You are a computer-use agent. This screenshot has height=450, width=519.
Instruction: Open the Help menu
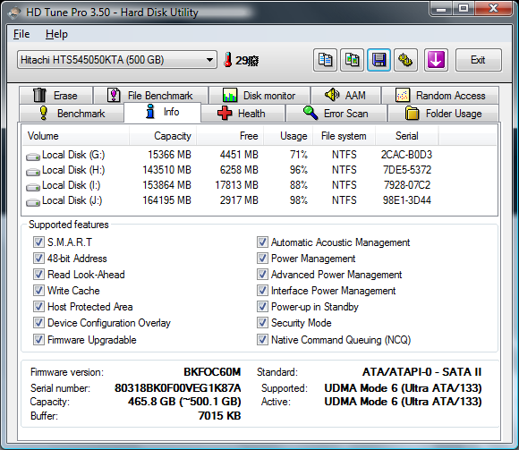(x=56, y=34)
